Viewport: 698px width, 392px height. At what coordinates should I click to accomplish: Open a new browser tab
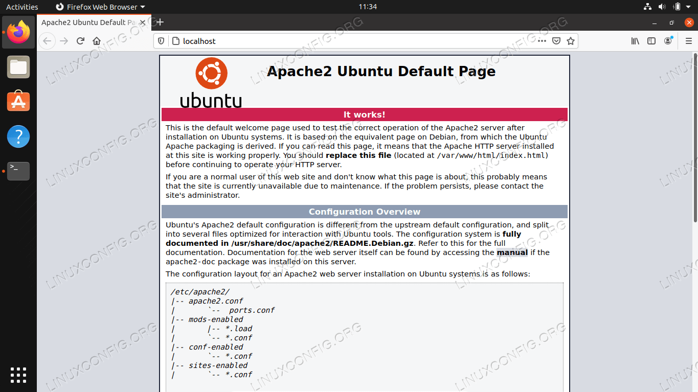click(160, 22)
